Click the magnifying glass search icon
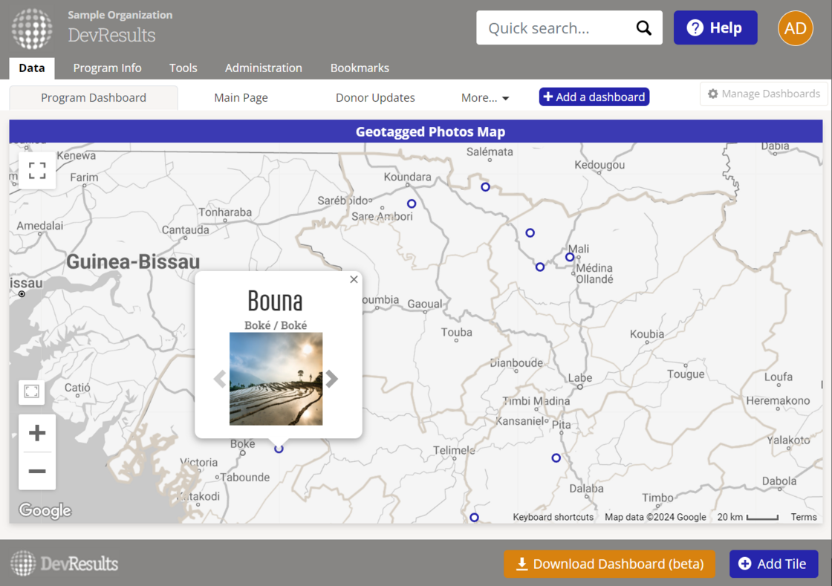This screenshot has width=832, height=586. click(x=643, y=27)
